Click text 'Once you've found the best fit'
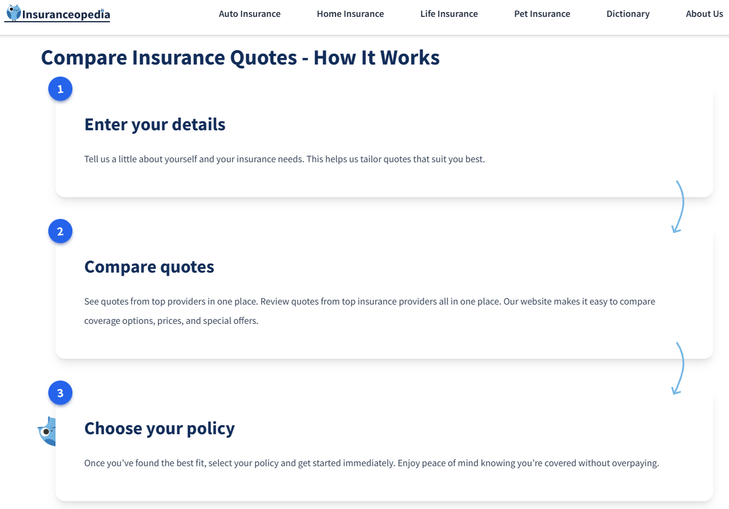The height and width of the screenshot is (509, 729). [x=144, y=463]
